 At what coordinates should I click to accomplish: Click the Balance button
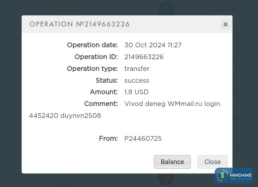click(x=172, y=162)
